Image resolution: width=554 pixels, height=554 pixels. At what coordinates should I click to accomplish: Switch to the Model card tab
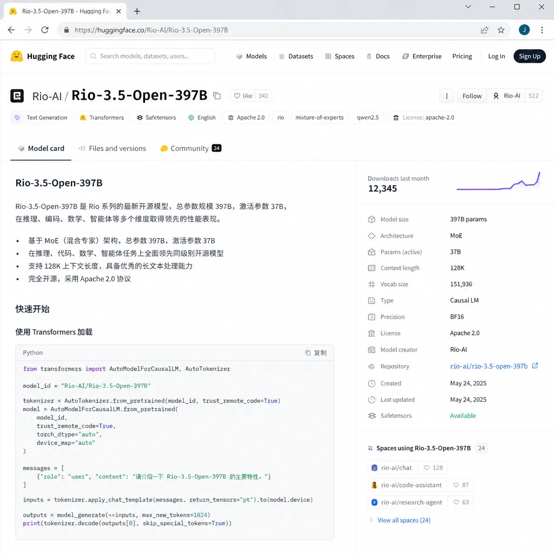[41, 148]
